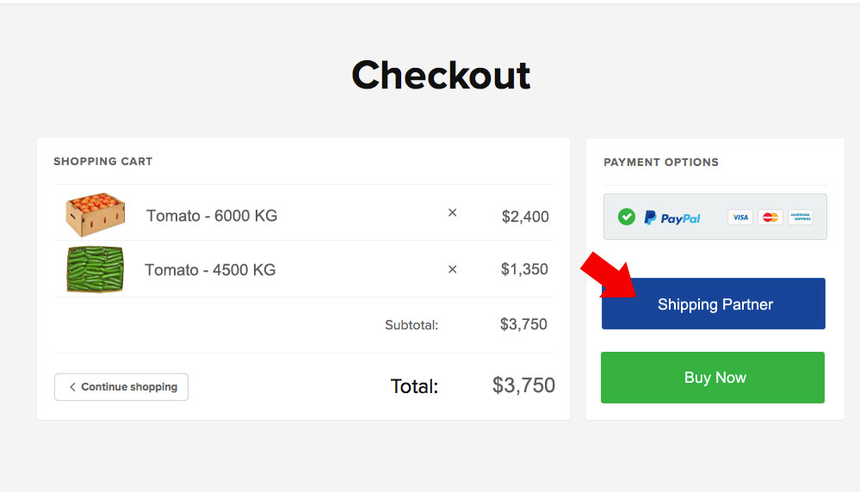Go back with Continue shopping
The image size is (860, 492).
click(x=121, y=387)
